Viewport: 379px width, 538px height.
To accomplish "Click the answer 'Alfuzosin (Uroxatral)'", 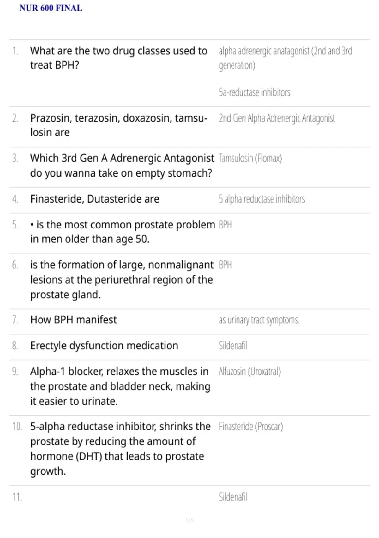I will coord(250,372).
